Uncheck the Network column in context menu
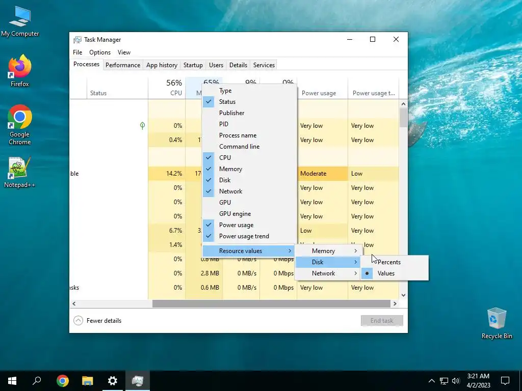The height and width of the screenshot is (391, 522). 249,191
